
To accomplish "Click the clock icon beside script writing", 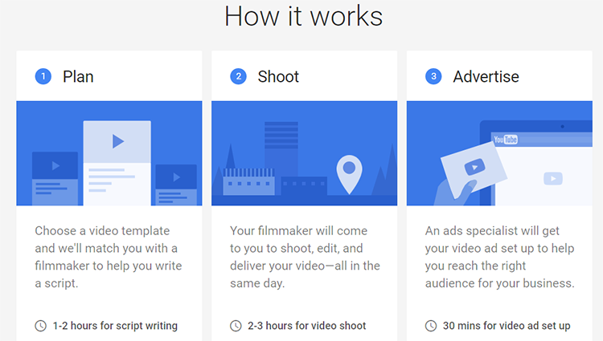I will pos(41,326).
